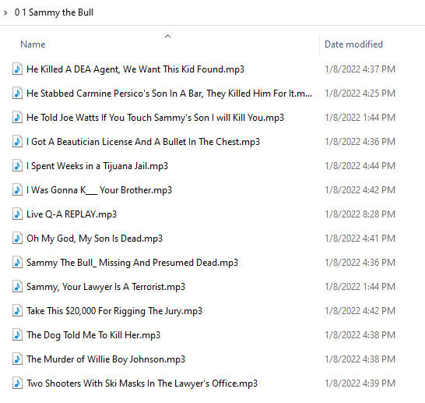
Task: Toggle the sort arrow above the Name column
Action: pyautogui.click(x=168, y=36)
